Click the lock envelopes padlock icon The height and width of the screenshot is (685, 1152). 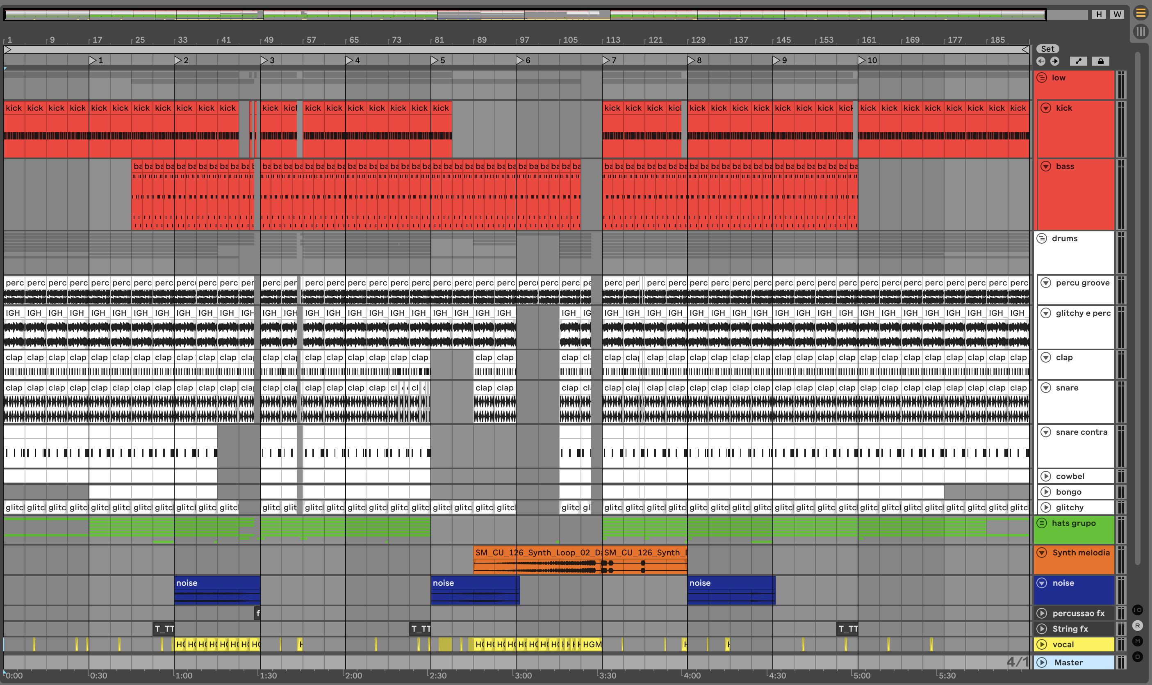(1100, 62)
